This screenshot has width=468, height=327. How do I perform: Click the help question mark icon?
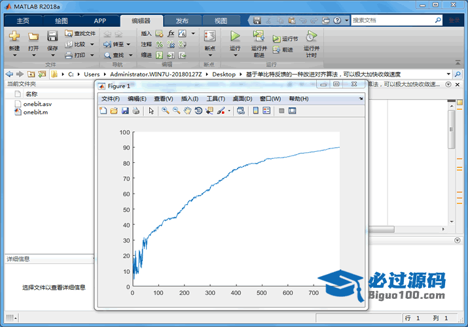[x=337, y=20]
